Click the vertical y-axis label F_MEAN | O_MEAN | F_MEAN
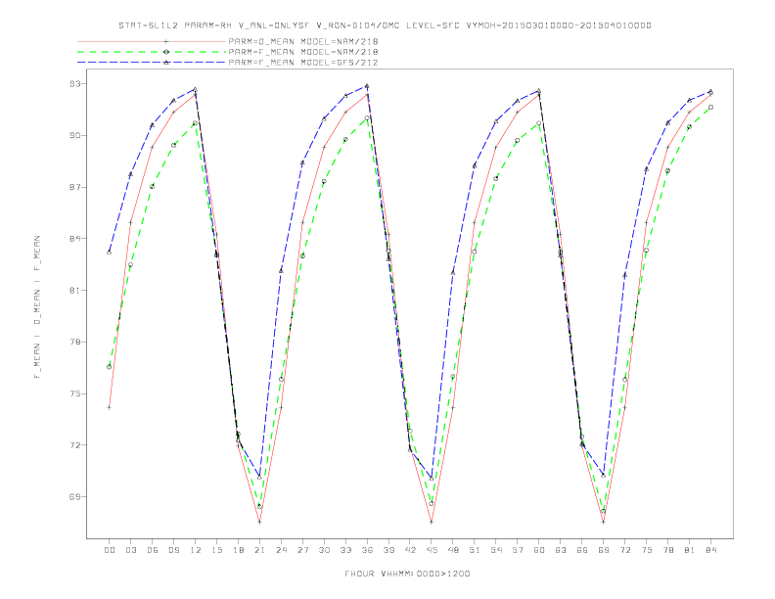Viewport: 775px width, 599px height. point(37,307)
